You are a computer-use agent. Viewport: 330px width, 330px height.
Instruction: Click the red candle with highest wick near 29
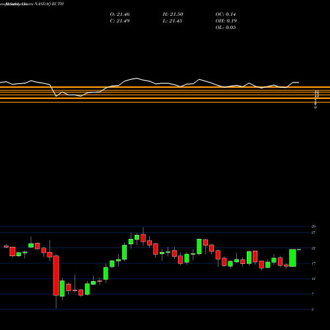point(143,238)
